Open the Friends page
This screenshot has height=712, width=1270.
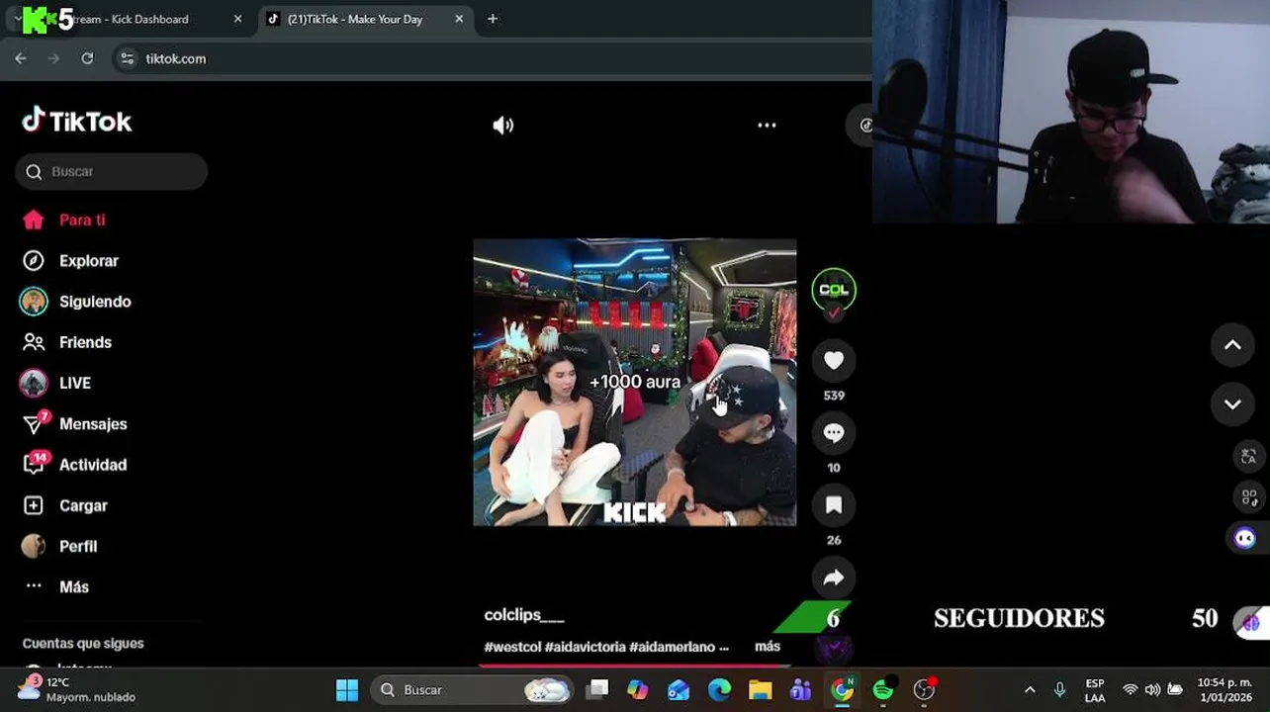click(x=85, y=342)
